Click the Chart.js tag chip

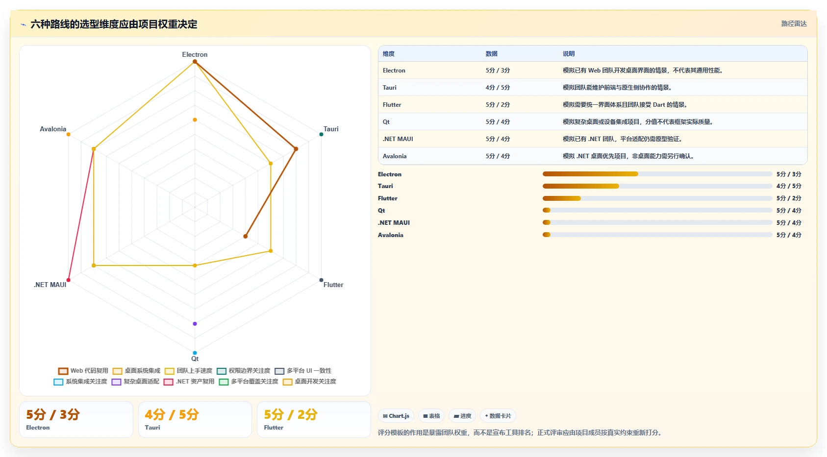(x=396, y=416)
